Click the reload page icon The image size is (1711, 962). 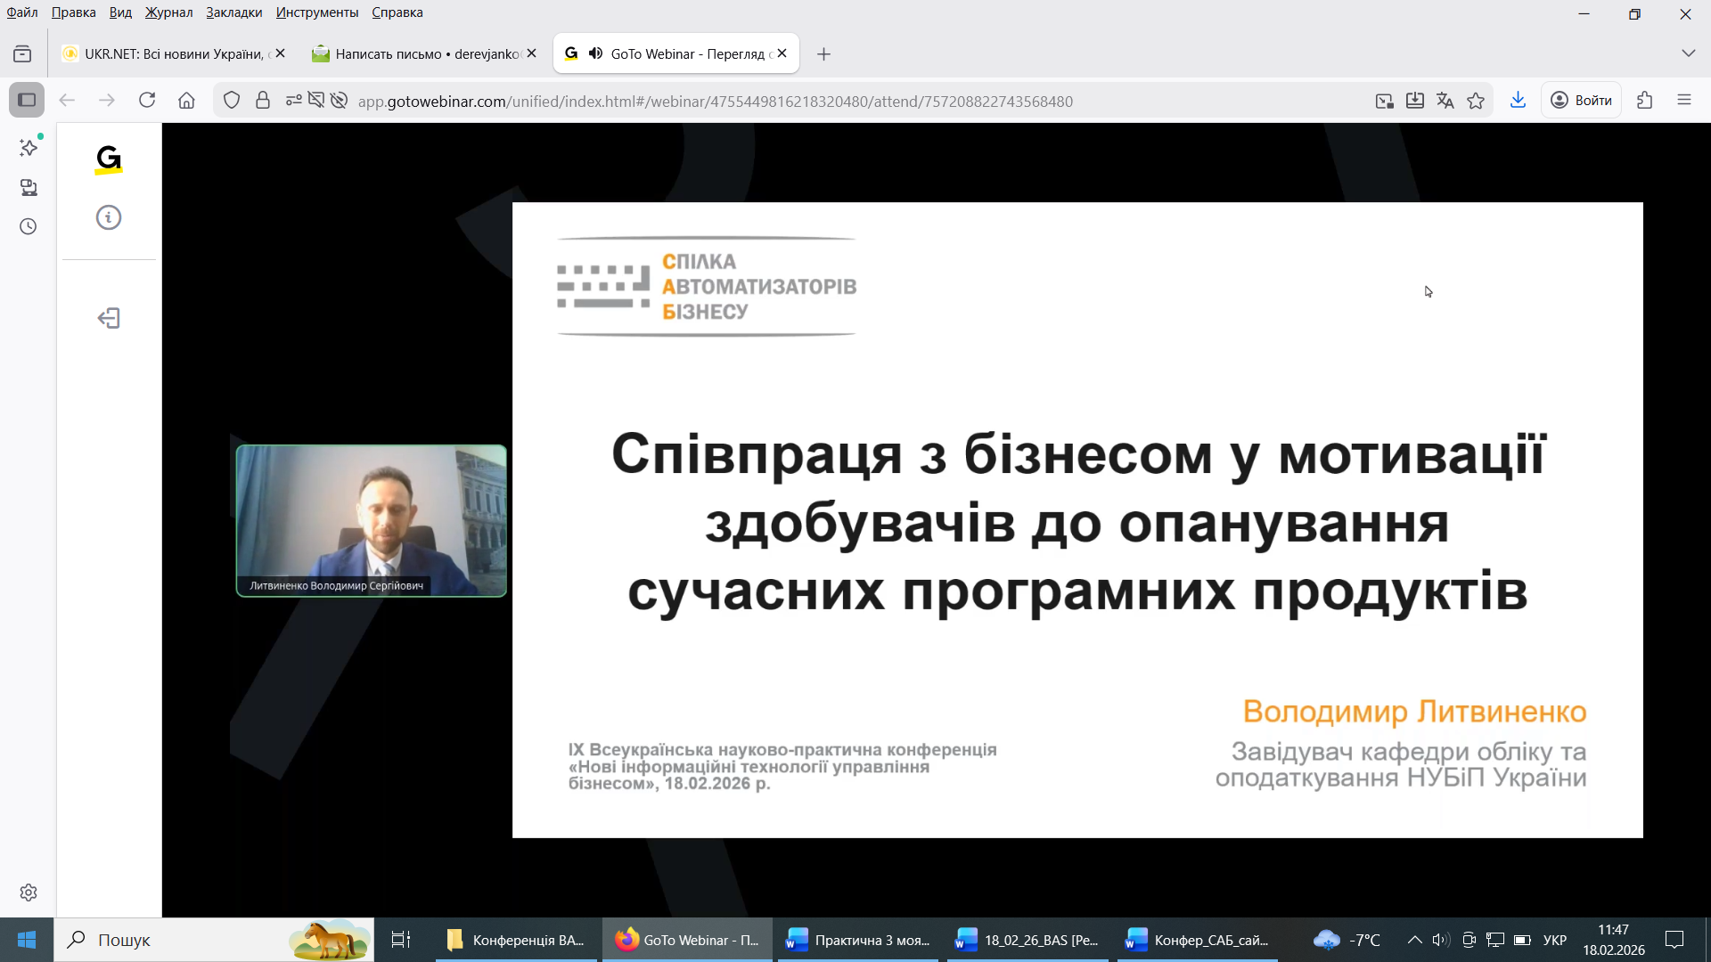point(147,101)
